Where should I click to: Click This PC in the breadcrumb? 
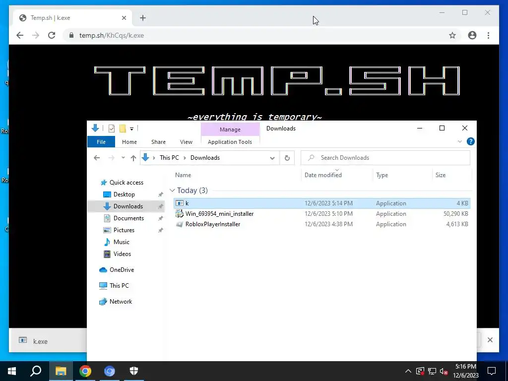[169, 158]
